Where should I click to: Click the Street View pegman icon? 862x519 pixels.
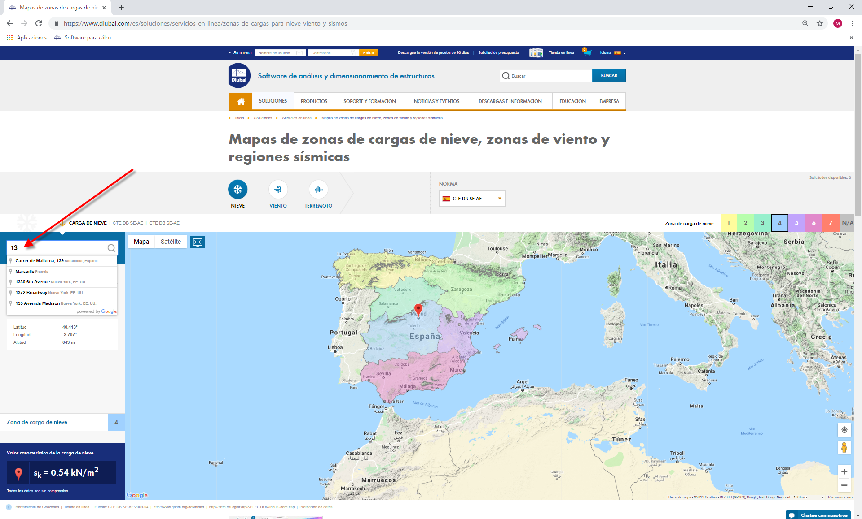[x=844, y=447]
